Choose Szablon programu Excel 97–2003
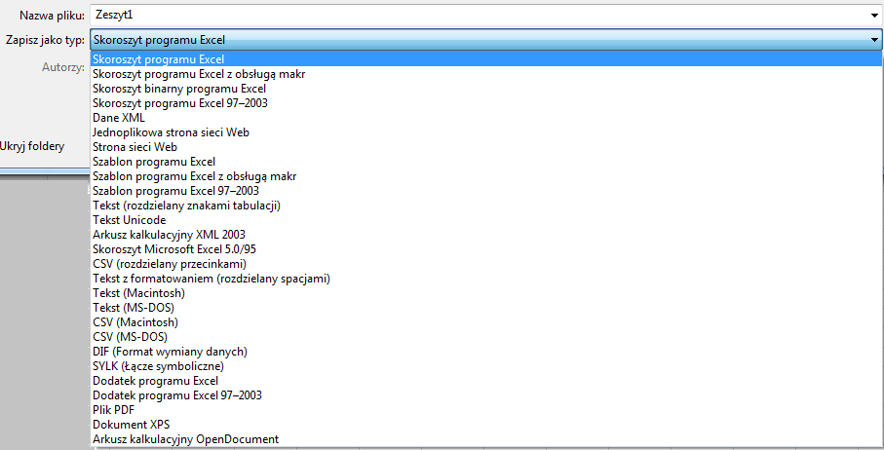The image size is (884, 450). coord(486,191)
